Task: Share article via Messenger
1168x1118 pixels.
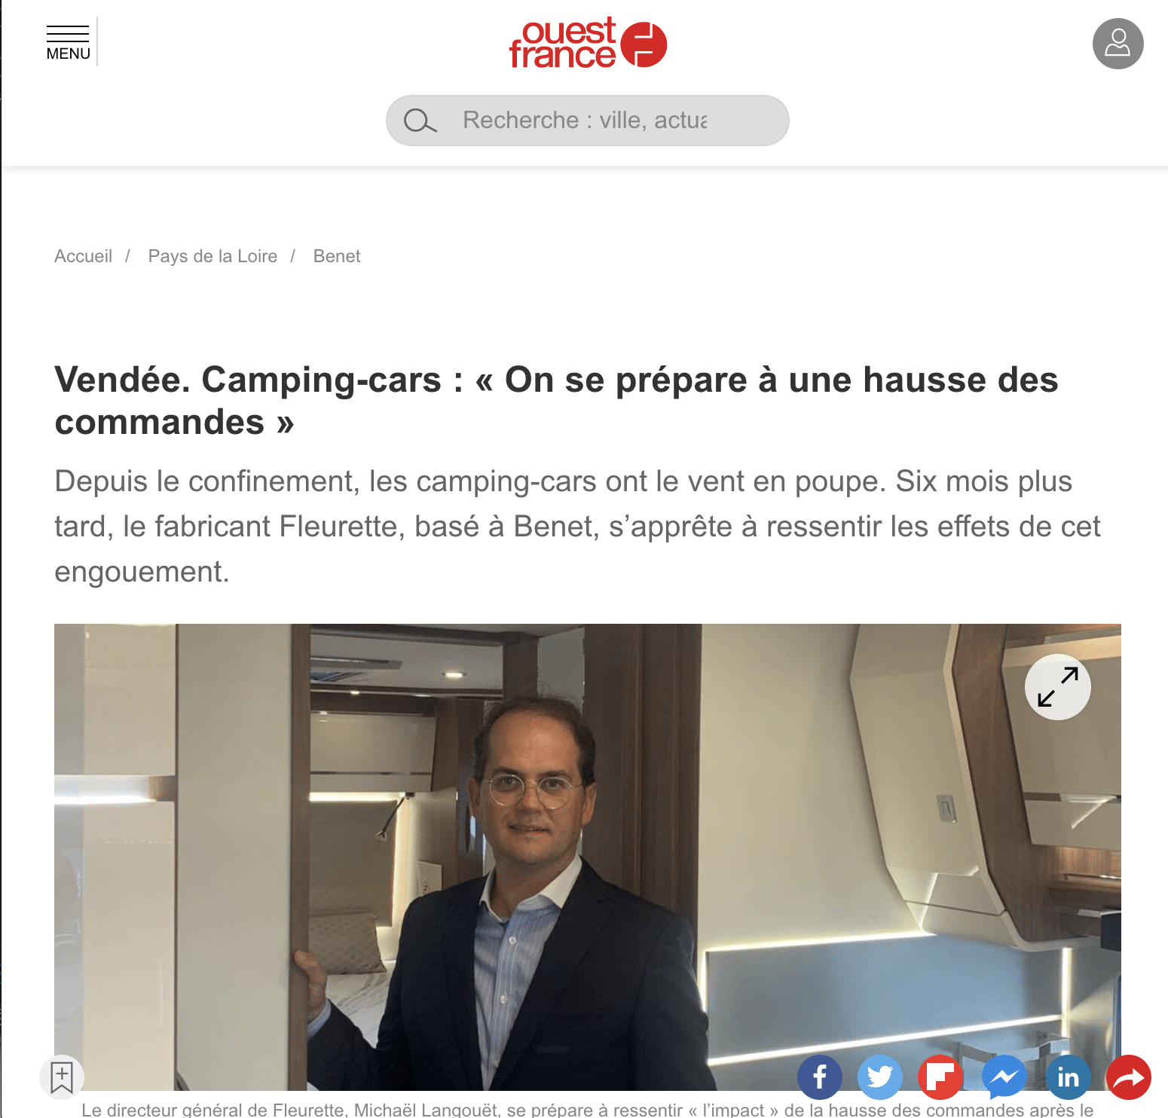Action: tap(1004, 1078)
